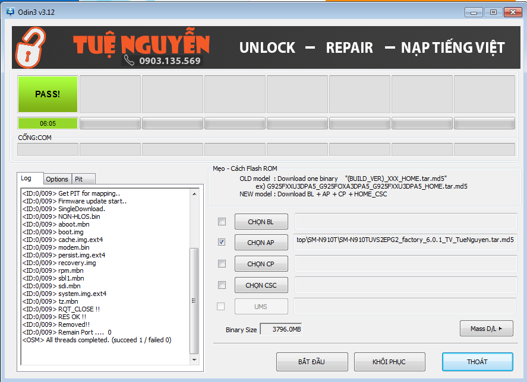
Task: Exit Odin with the THOÁT button
Action: [x=478, y=362]
